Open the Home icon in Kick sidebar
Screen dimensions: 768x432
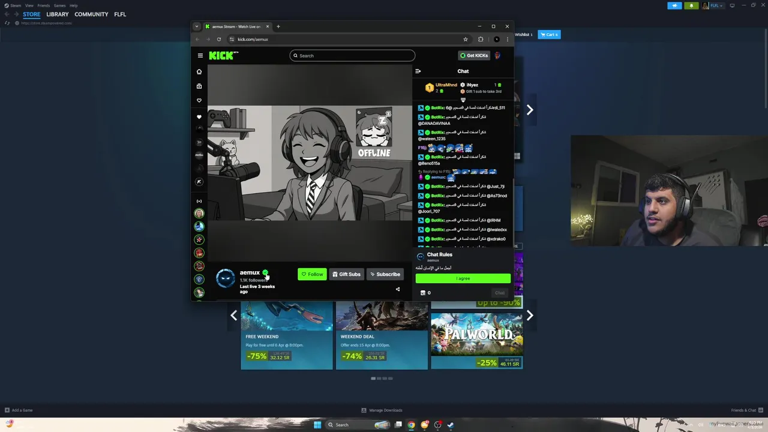pos(199,71)
